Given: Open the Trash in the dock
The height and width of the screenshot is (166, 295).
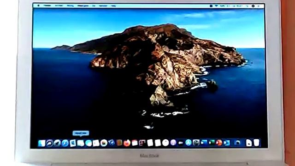Looking at the screenshot, I should 256,142.
